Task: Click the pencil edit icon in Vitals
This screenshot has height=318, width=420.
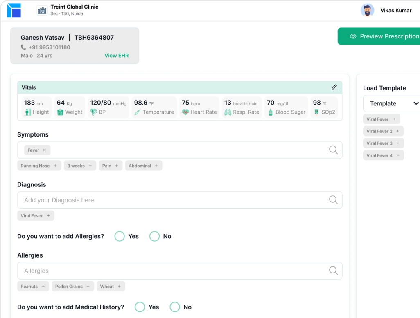Action: click(x=334, y=87)
